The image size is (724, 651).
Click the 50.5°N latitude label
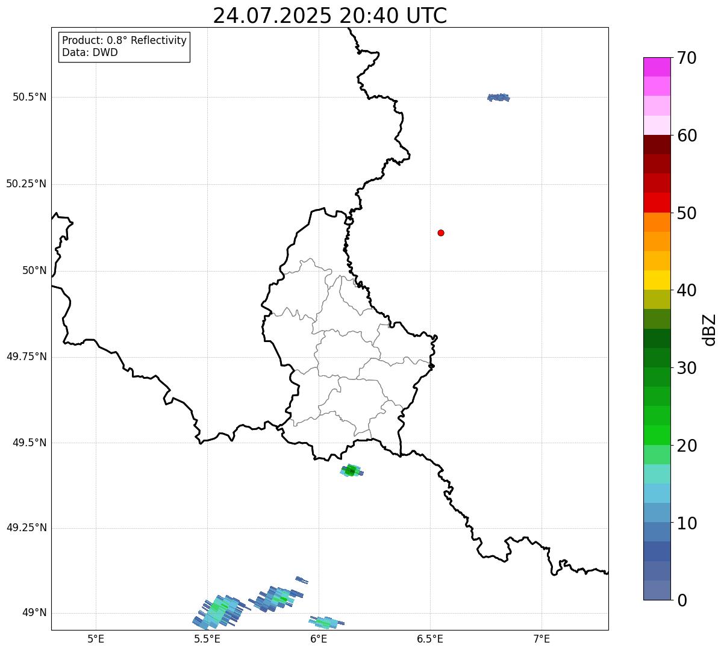pos(30,97)
